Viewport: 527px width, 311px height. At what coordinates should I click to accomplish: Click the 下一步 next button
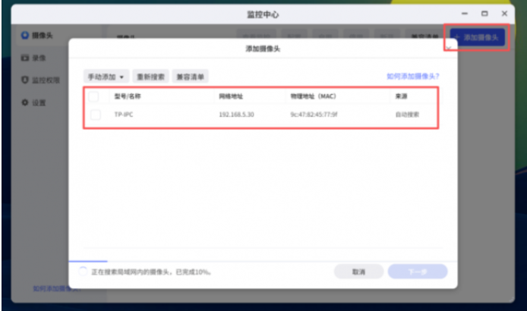pos(417,272)
